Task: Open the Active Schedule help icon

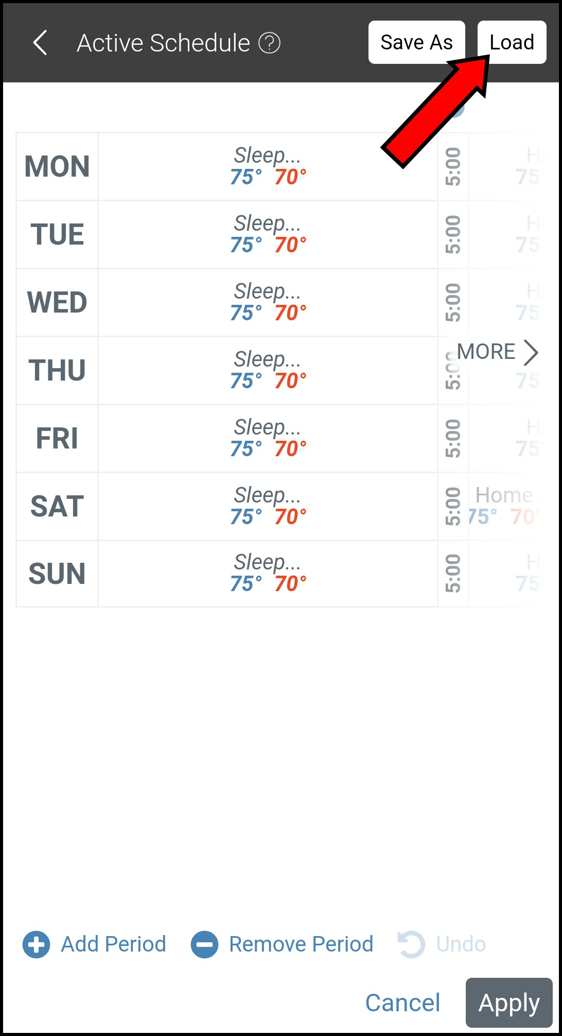Action: click(x=269, y=43)
